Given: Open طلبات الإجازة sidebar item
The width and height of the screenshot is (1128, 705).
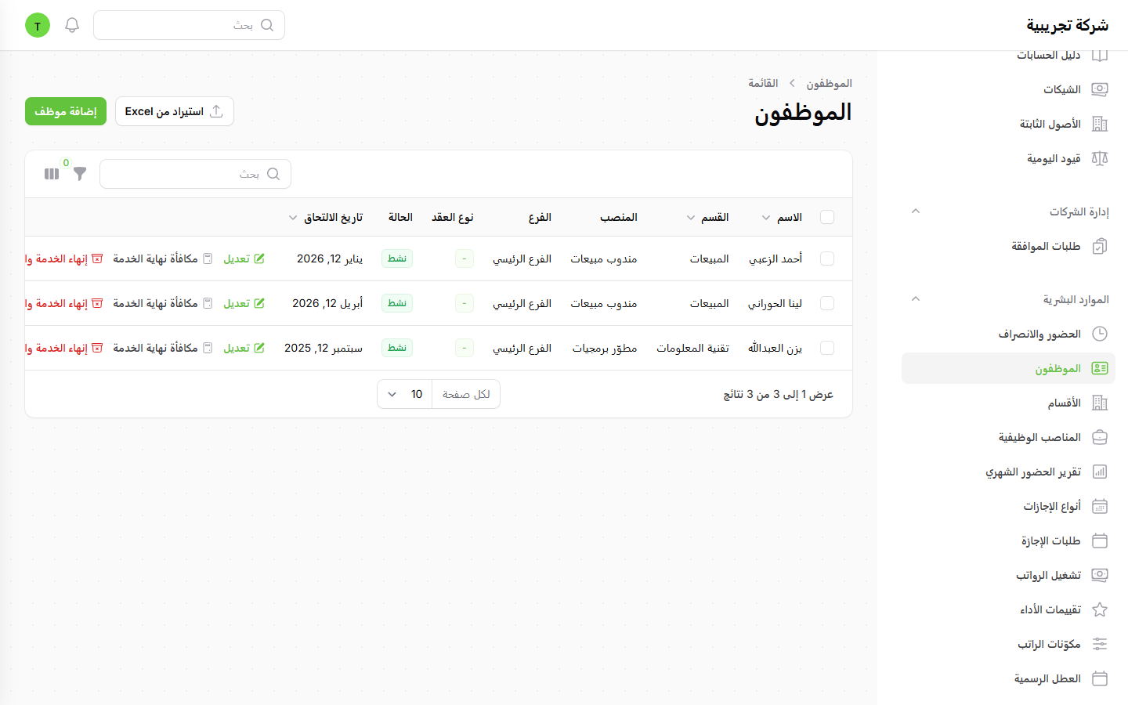Looking at the screenshot, I should tap(1008, 540).
